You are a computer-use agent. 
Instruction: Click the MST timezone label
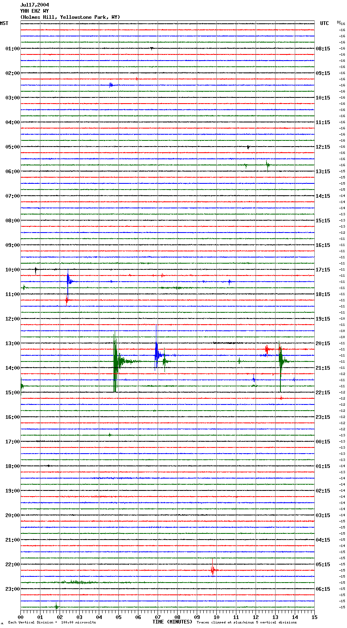4,23
